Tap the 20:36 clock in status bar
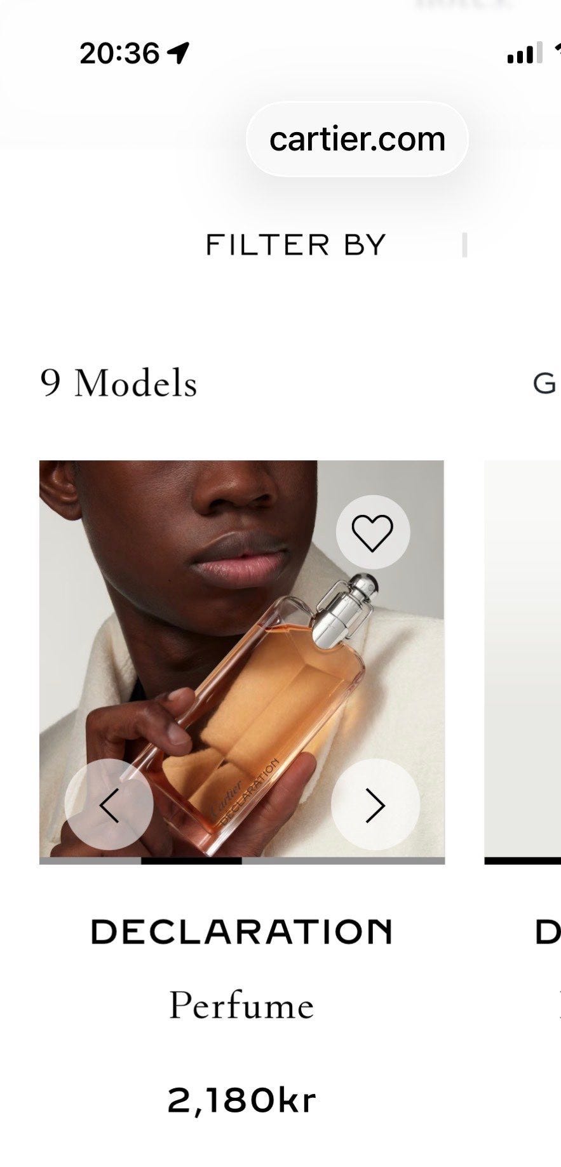The width and height of the screenshot is (561, 1167). 119,53
